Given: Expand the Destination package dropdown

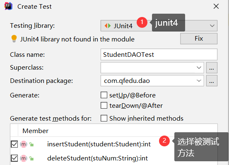Looking at the screenshot, I should point(199,81).
